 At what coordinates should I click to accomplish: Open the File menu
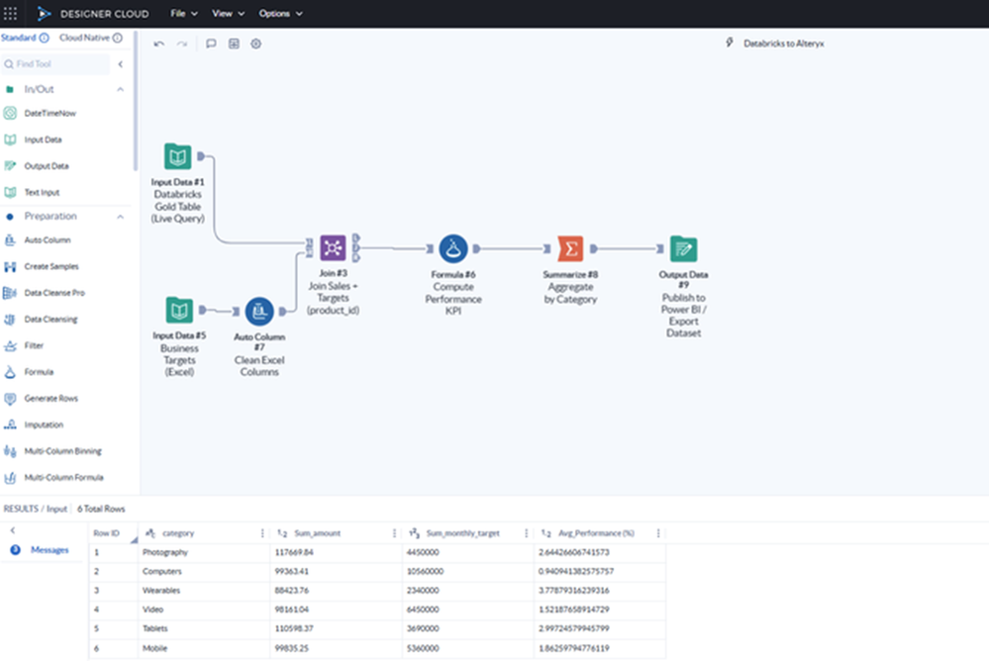coord(183,13)
